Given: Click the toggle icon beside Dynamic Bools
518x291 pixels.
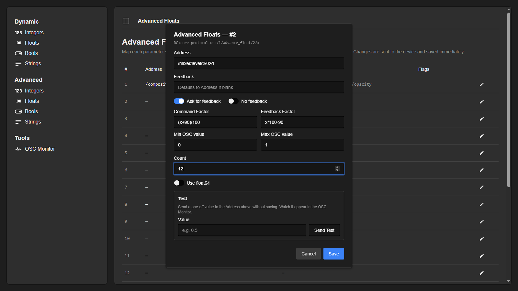Looking at the screenshot, I should click(x=18, y=53).
